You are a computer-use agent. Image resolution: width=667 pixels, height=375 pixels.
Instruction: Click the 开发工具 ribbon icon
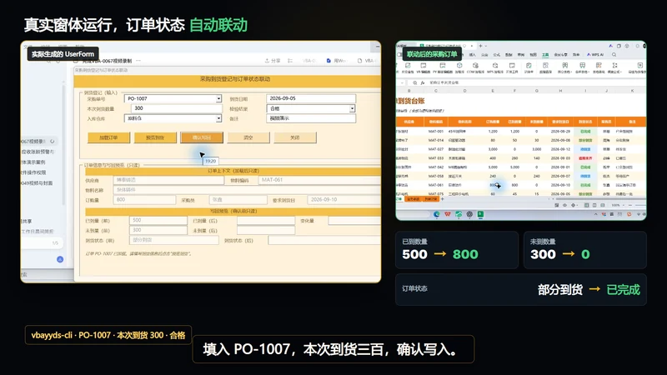tap(512, 68)
